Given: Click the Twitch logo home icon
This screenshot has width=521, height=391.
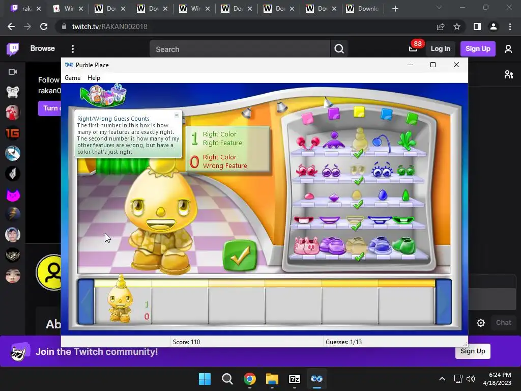Looking at the screenshot, I should click(x=13, y=49).
